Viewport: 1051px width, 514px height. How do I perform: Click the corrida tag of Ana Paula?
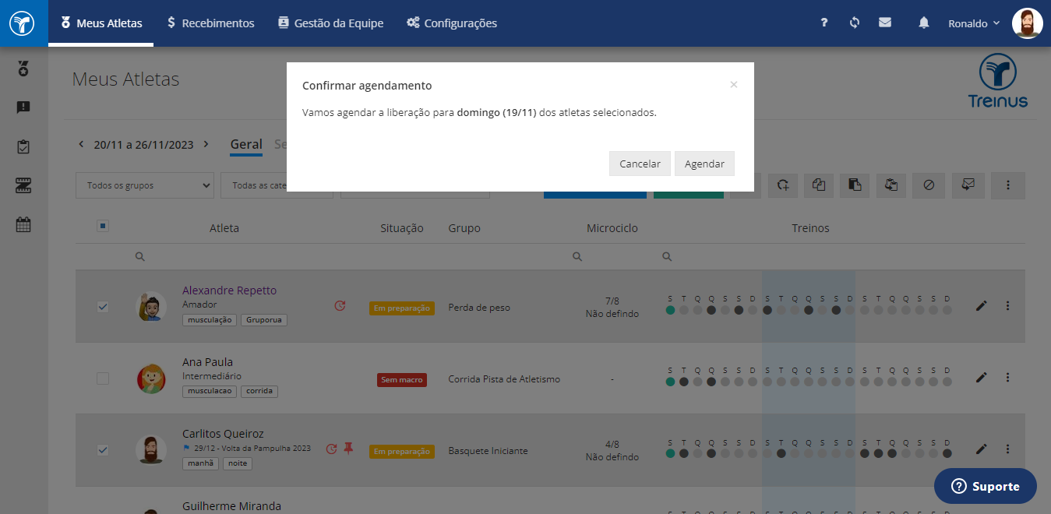coord(259,391)
